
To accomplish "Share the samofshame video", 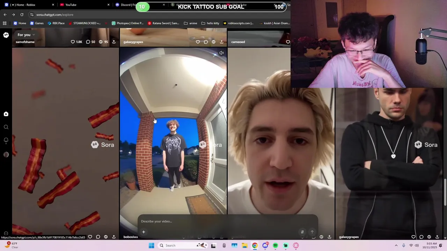I will (114, 42).
